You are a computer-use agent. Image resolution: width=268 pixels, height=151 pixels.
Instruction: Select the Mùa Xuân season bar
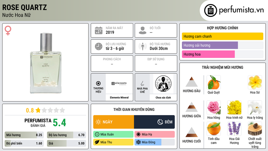point(113,134)
